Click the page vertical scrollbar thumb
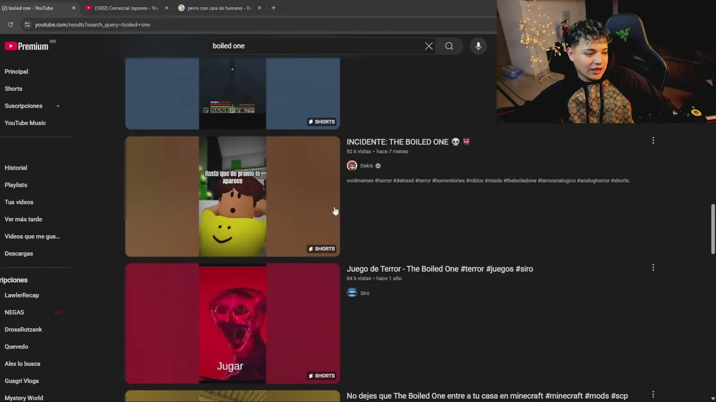This screenshot has width=716, height=402. pyautogui.click(x=713, y=229)
